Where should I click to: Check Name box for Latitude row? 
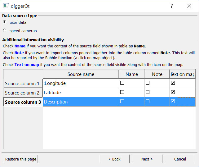(x=122, y=92)
